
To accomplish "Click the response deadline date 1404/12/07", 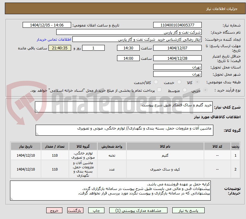I will point(177,48).
